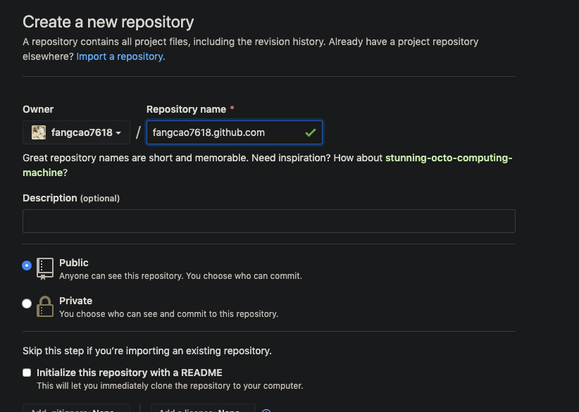Image resolution: width=579 pixels, height=412 pixels.
Task: Click the Repository name field label
Action: click(x=186, y=109)
